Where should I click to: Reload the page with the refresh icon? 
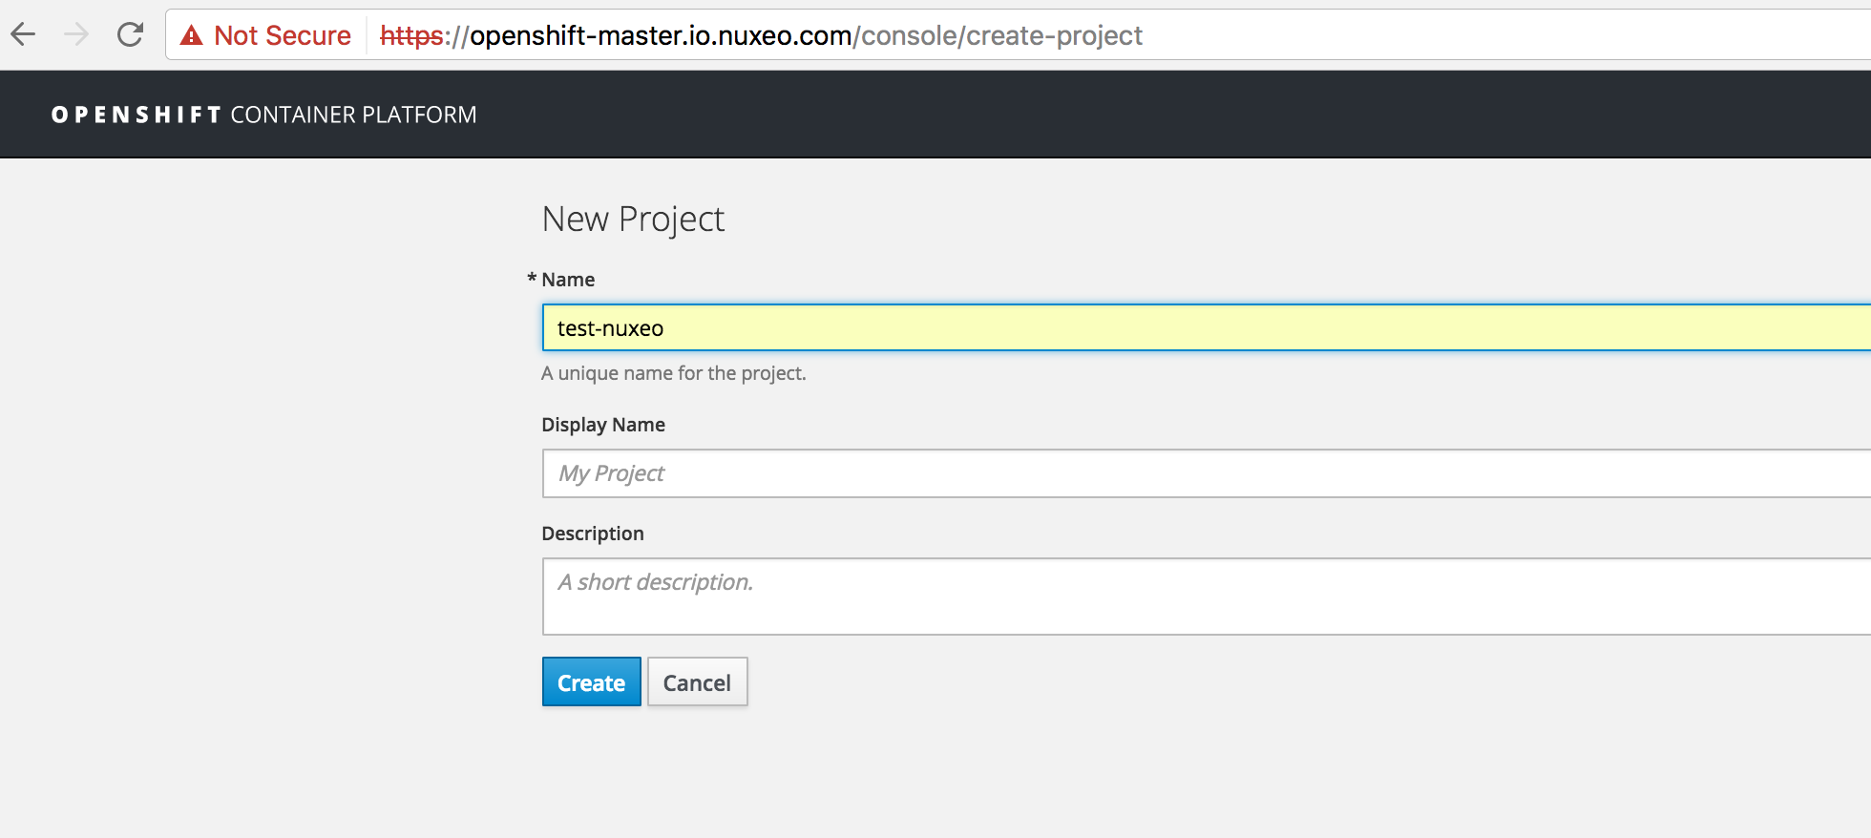(x=130, y=35)
